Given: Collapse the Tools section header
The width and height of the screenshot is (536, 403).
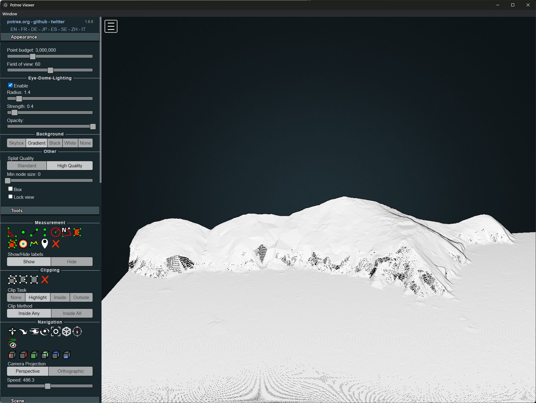Looking at the screenshot, I should tap(50, 211).
